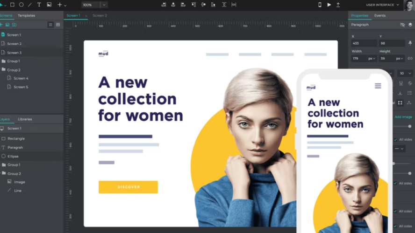
Task: Open the selection arrow tool dropdown
Action: tap(5, 5)
